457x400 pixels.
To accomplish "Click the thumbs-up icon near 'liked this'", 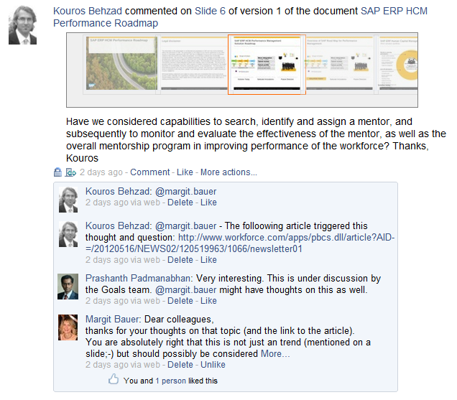I will [x=114, y=379].
